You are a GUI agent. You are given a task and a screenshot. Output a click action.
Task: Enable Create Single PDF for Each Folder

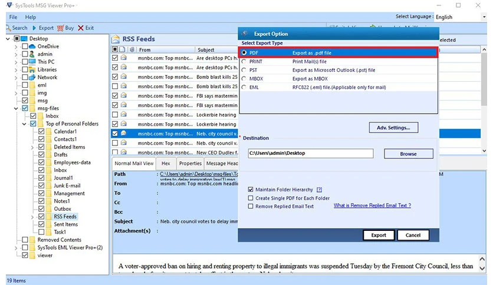pyautogui.click(x=251, y=198)
